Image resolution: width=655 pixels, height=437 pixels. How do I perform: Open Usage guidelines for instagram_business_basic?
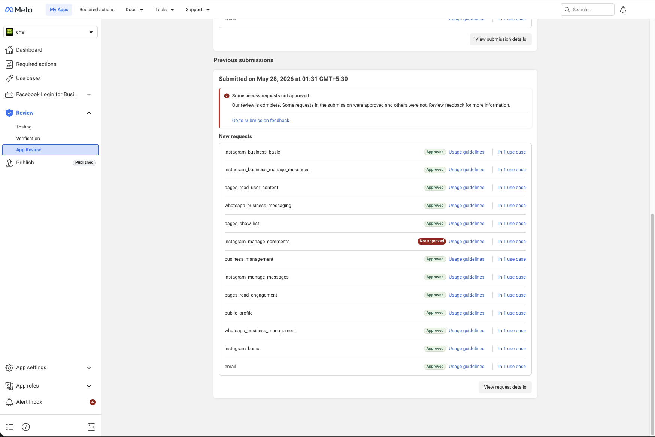(467, 152)
